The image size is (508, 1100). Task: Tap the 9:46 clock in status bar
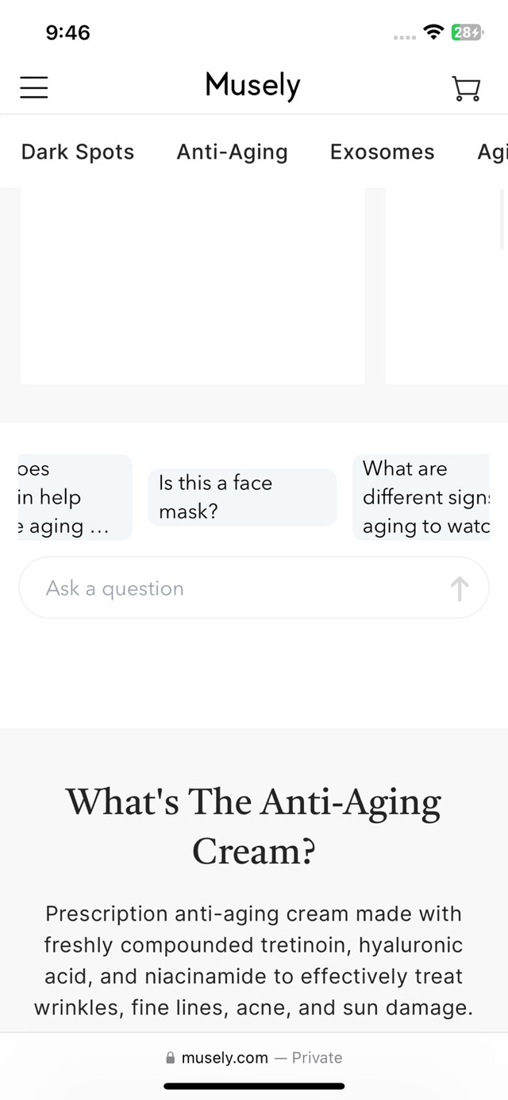pyautogui.click(x=68, y=33)
